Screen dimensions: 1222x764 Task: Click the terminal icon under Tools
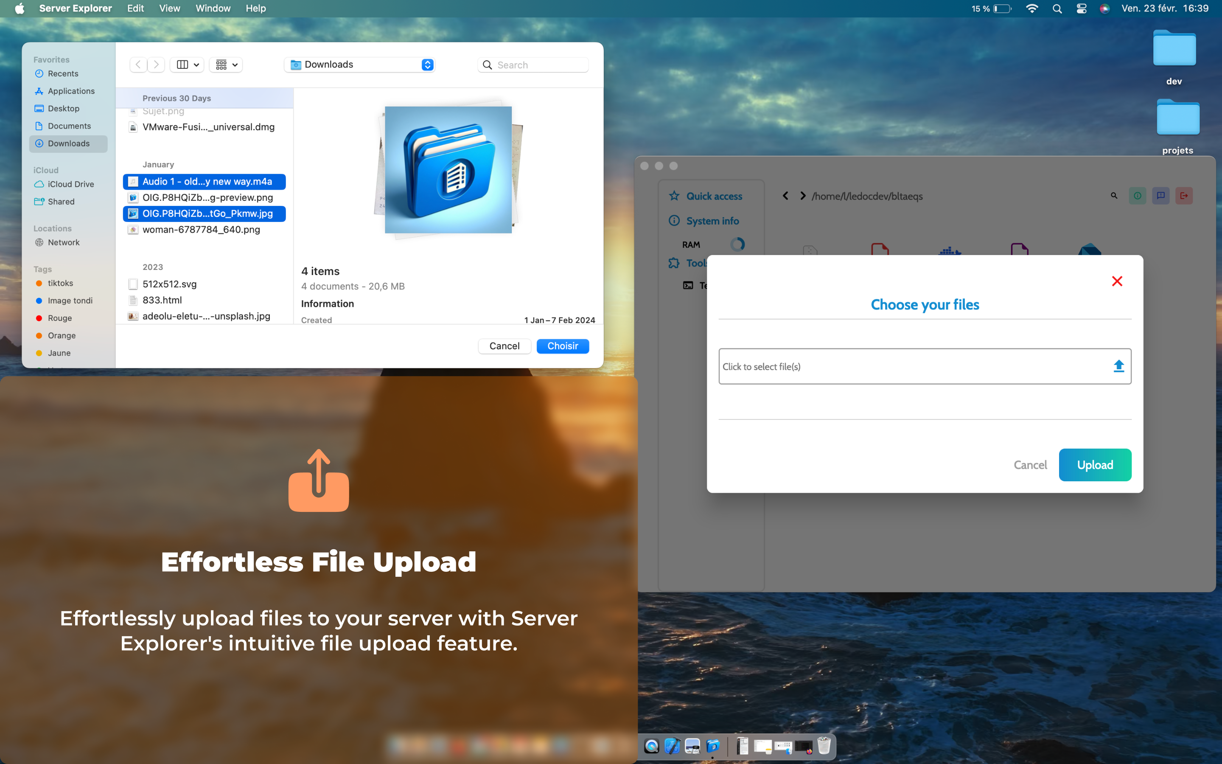coord(688,286)
